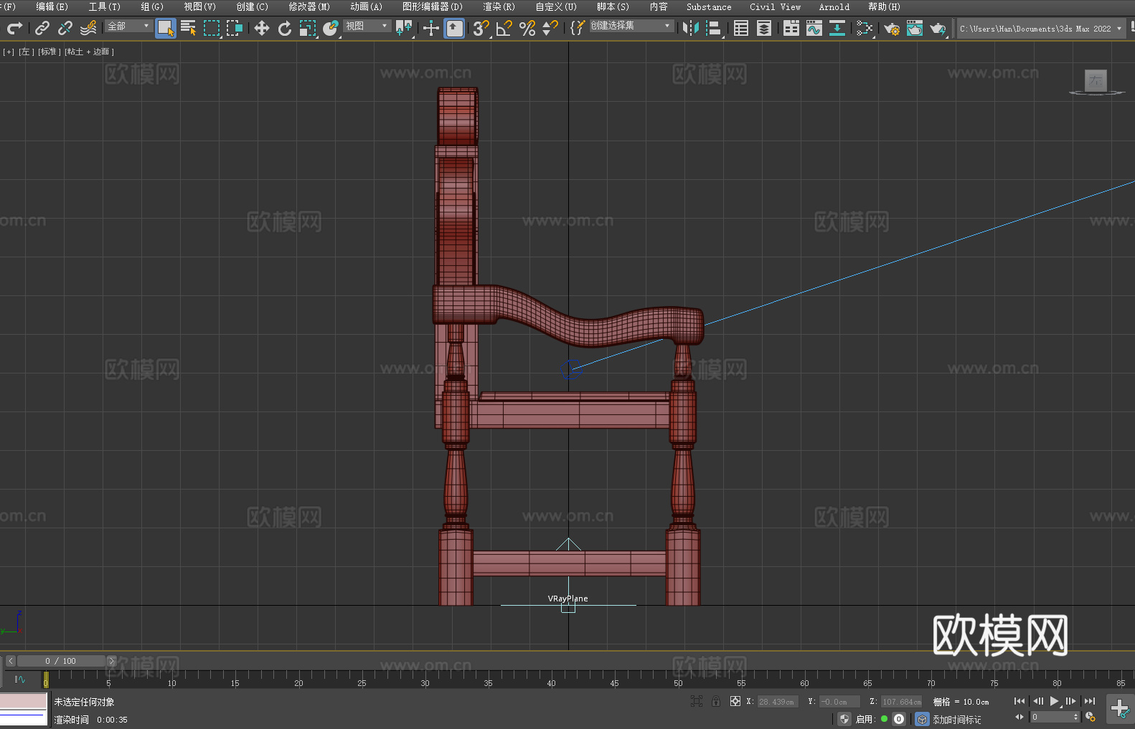Image resolution: width=1135 pixels, height=729 pixels.
Task: Open Select by Name list icon
Action: point(189,28)
